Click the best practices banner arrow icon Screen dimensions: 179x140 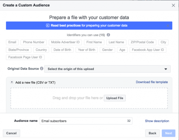point(47,25)
